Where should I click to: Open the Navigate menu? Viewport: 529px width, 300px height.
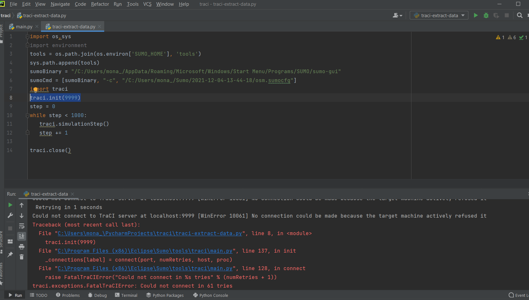tap(60, 4)
